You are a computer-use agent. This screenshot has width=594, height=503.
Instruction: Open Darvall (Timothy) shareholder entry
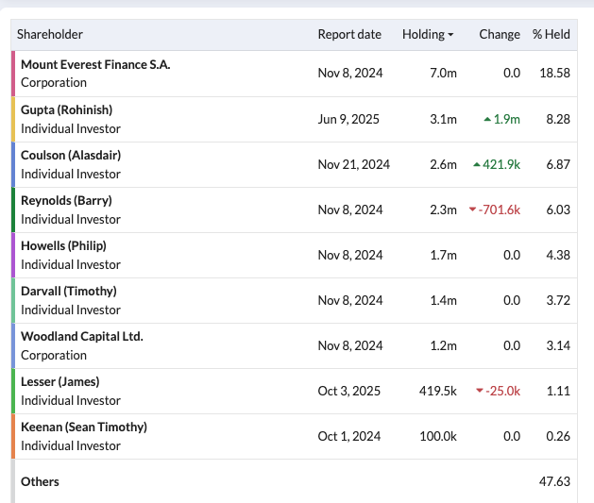coord(69,292)
